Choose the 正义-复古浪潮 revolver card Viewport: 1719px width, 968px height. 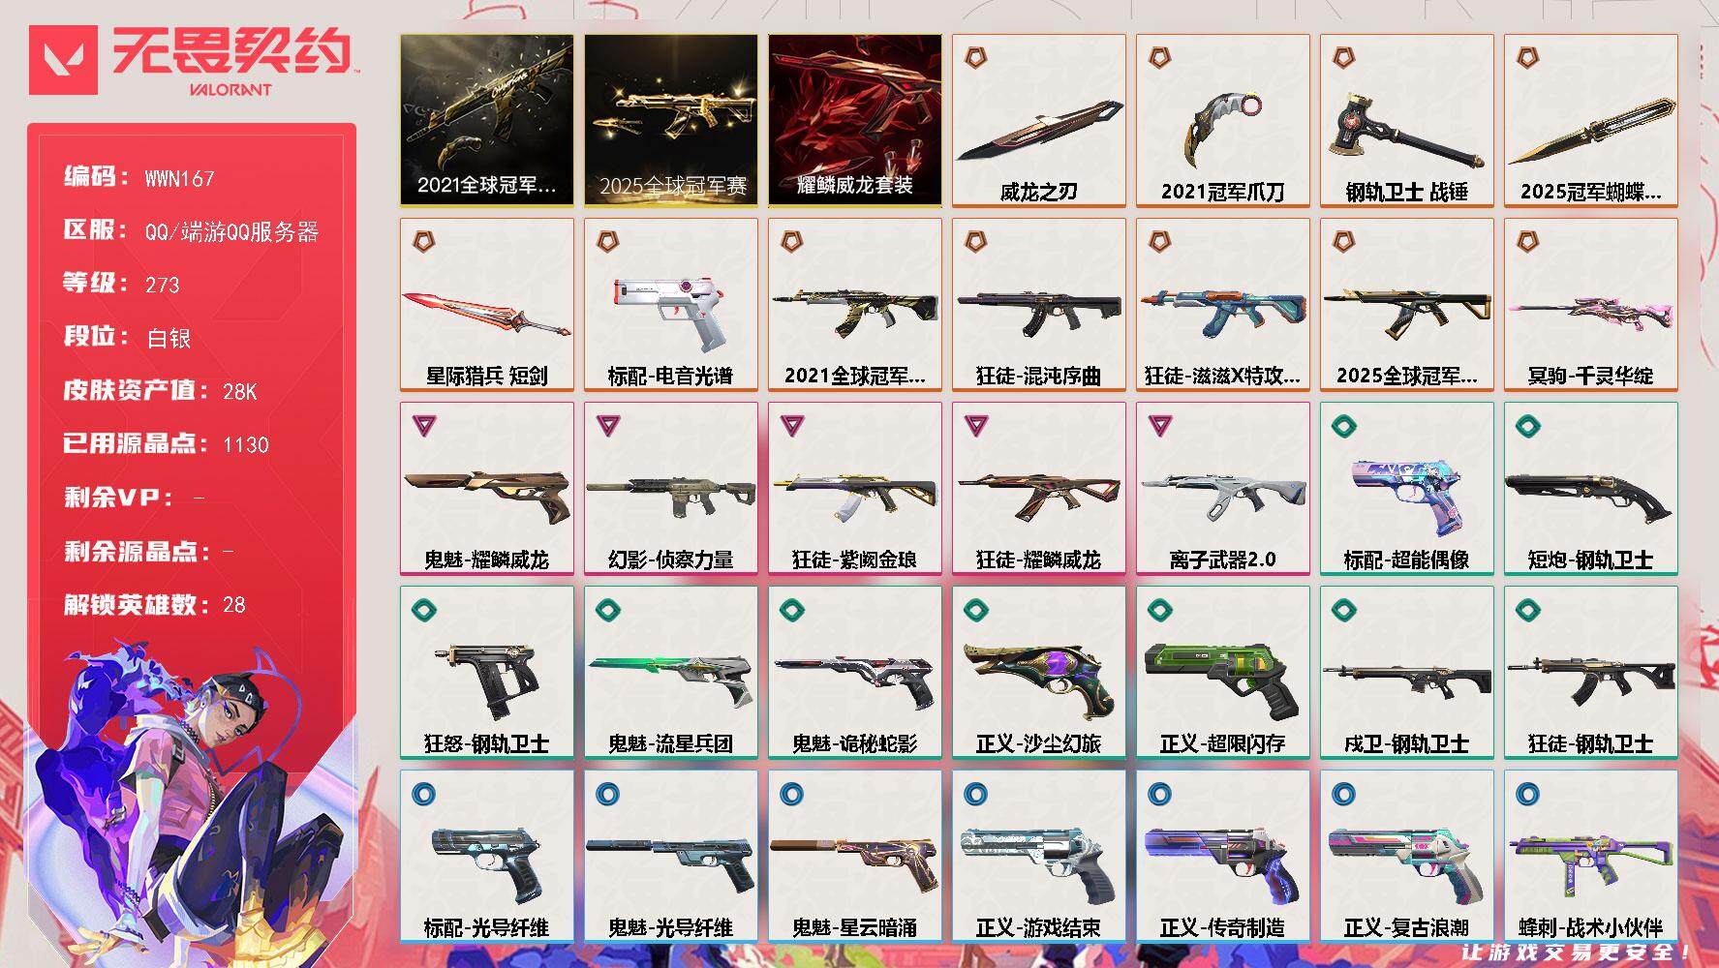[x=1406, y=857]
